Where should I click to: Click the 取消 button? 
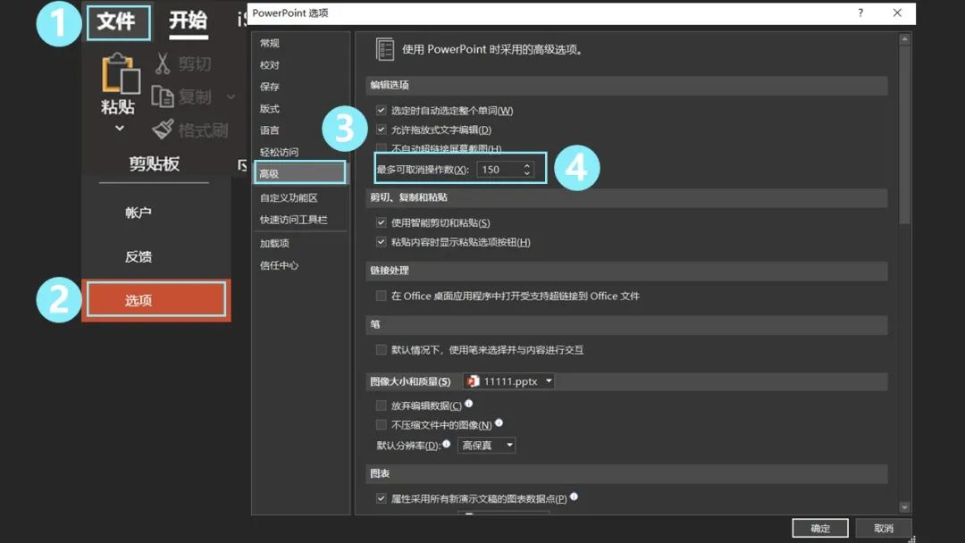pyautogui.click(x=884, y=528)
